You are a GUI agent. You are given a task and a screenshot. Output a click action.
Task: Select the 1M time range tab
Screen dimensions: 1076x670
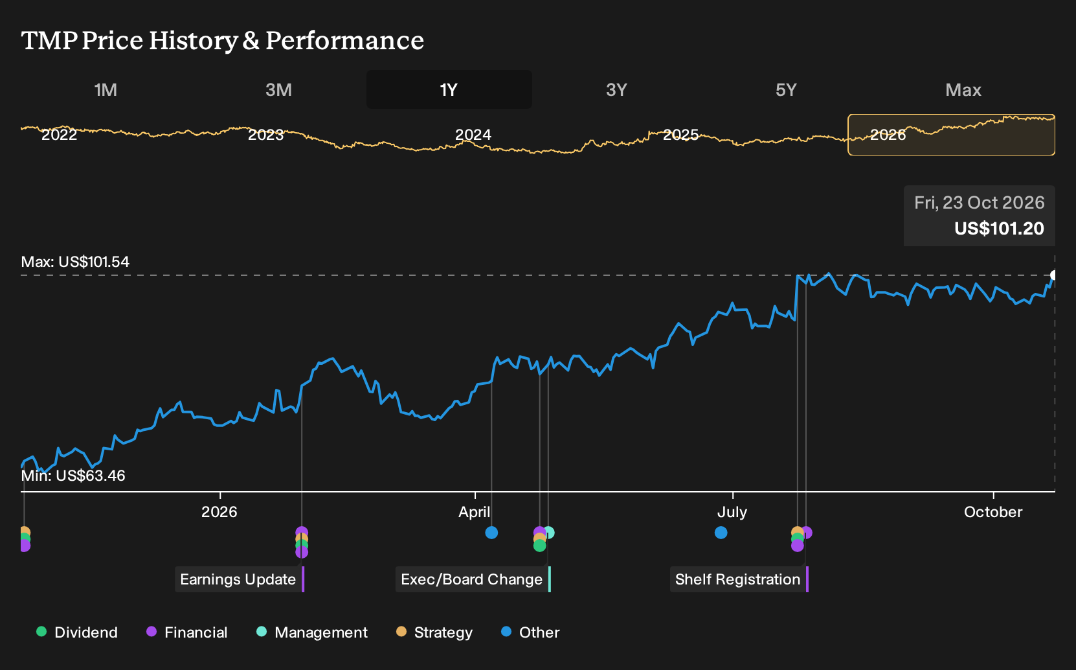click(x=106, y=89)
